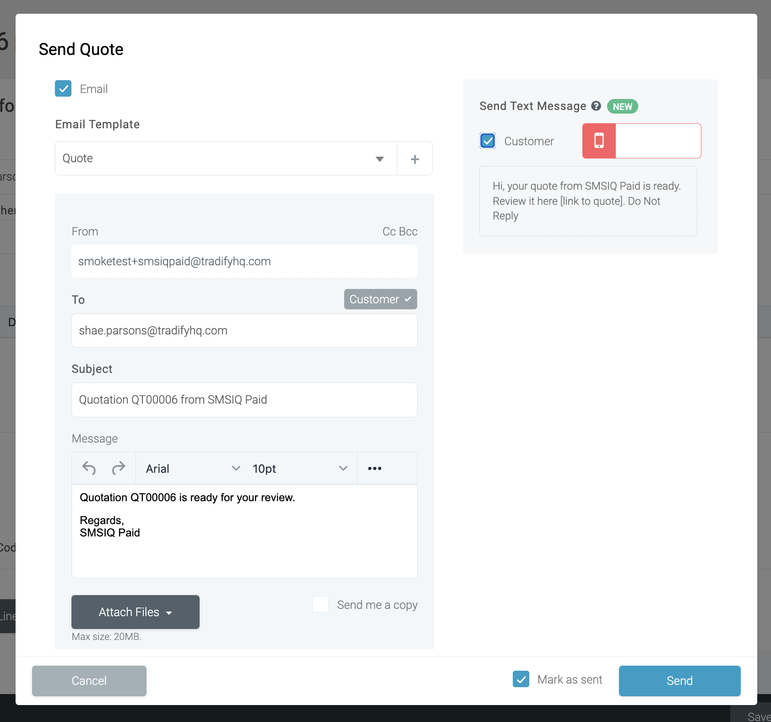Click the red mobile phone icon

(x=599, y=141)
